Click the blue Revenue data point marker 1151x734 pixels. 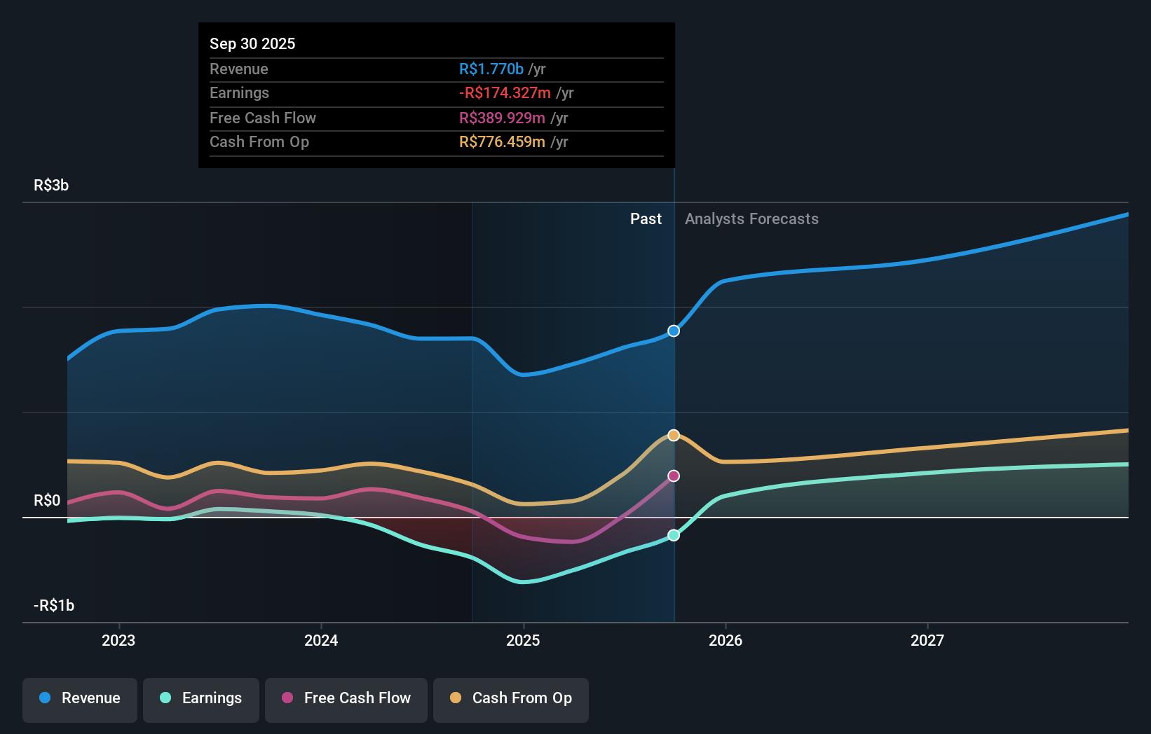point(674,331)
